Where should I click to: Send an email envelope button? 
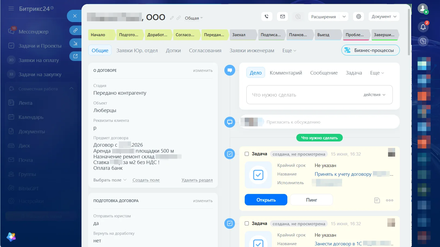point(282,17)
